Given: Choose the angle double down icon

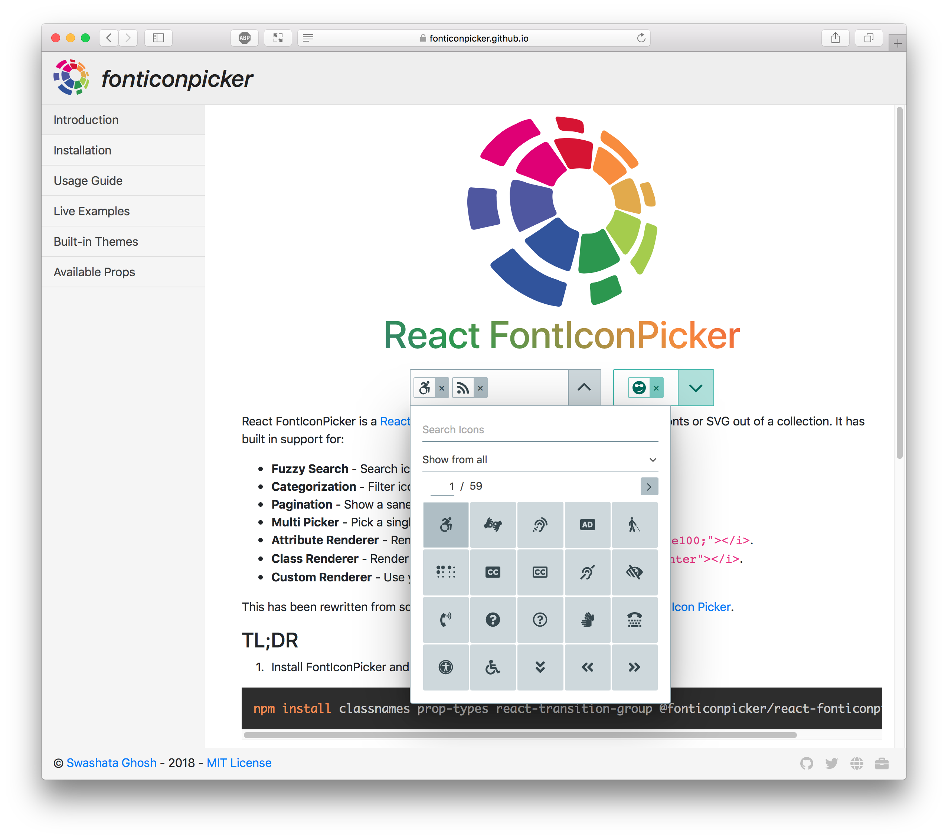Looking at the screenshot, I should click(x=540, y=667).
